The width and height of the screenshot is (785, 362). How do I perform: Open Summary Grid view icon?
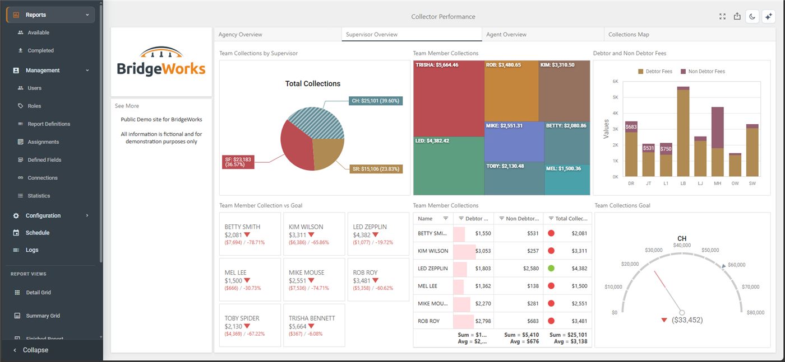pyautogui.click(x=17, y=316)
